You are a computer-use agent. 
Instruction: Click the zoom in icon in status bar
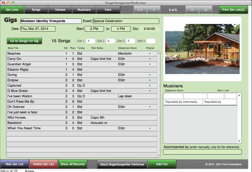(x=12, y=171)
